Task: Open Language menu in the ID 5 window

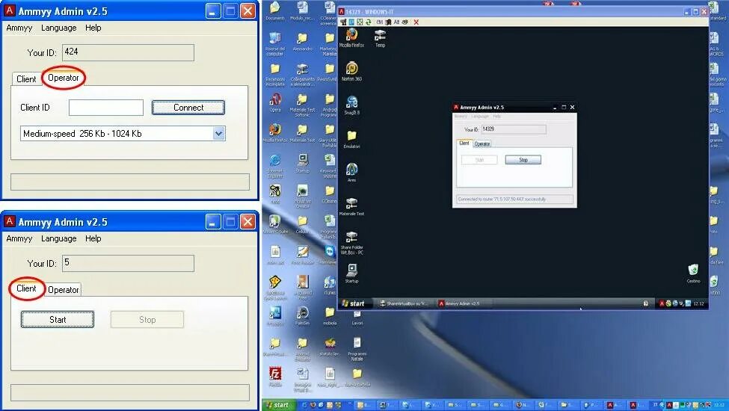Action: (58, 238)
